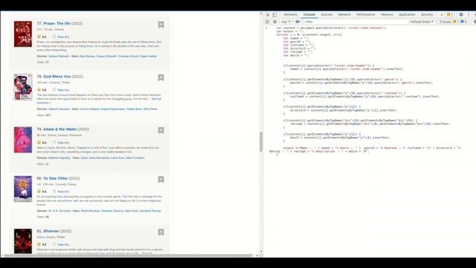Click the scroll-down arrow of the page scrollbar
Image resolution: width=476 pixels, height=268 pixels.
pyautogui.click(x=261, y=252)
